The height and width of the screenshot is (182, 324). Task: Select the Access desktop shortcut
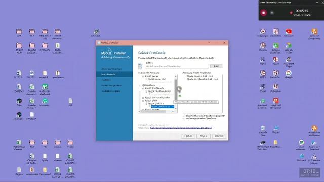pyautogui.click(x=275, y=61)
